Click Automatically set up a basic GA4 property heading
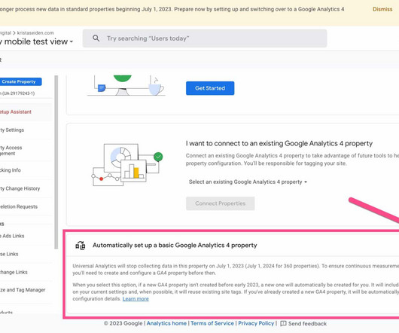 (x=175, y=246)
